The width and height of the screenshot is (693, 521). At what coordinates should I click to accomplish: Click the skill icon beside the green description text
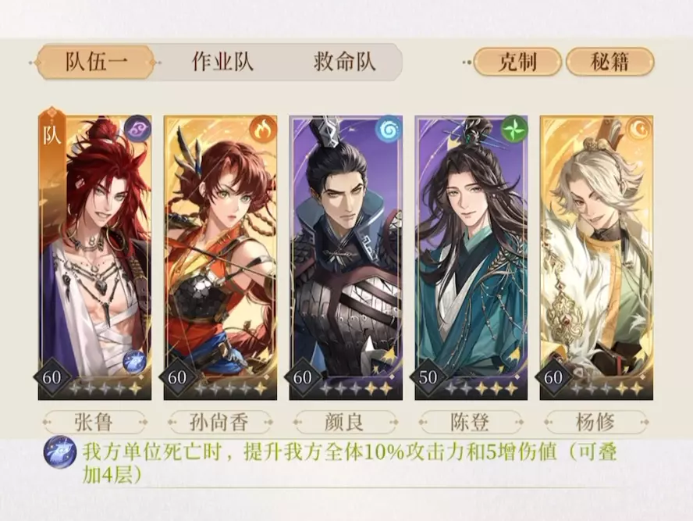pos(59,452)
